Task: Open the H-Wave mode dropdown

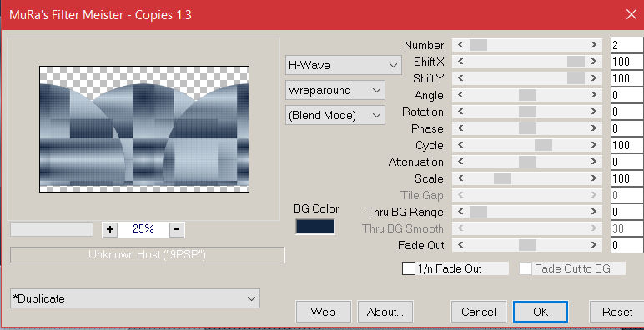Action: [x=344, y=65]
